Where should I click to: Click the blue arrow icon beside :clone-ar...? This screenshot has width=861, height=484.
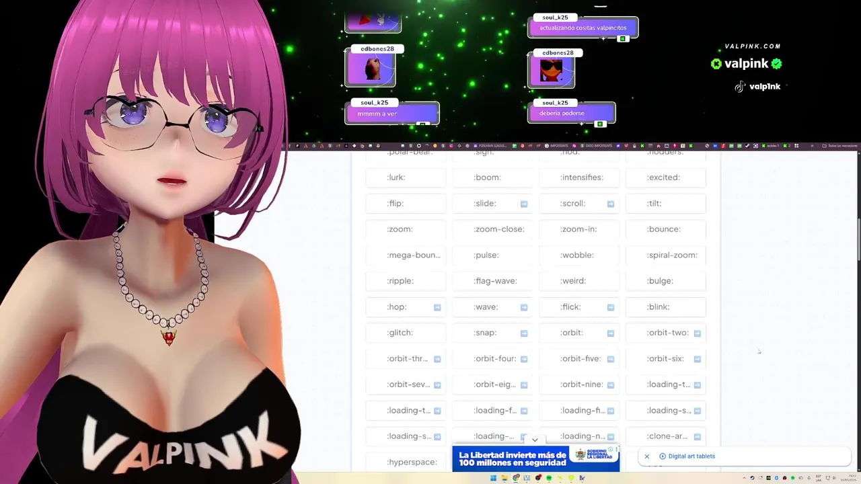(x=698, y=437)
